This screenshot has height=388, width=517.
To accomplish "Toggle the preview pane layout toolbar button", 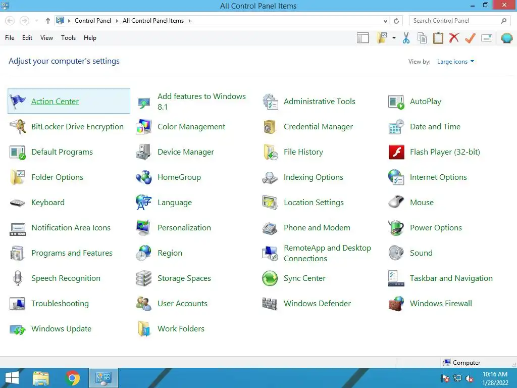I will 363,38.
